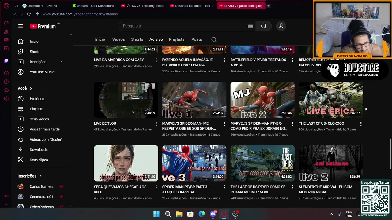The width and height of the screenshot is (392, 220).
Task: Switch to the Shorts channel tab
Action: 137,39
